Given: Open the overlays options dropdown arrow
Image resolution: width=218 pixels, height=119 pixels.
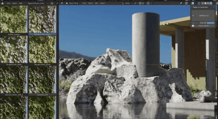Looking at the screenshot, I should 195,3.
